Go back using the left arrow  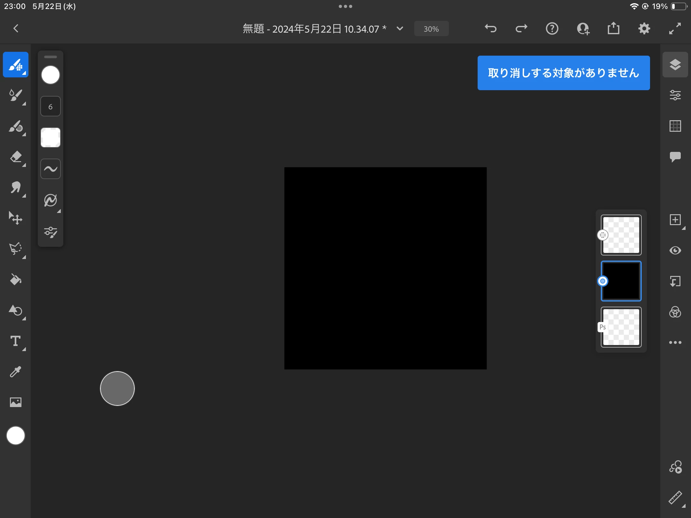tap(16, 29)
